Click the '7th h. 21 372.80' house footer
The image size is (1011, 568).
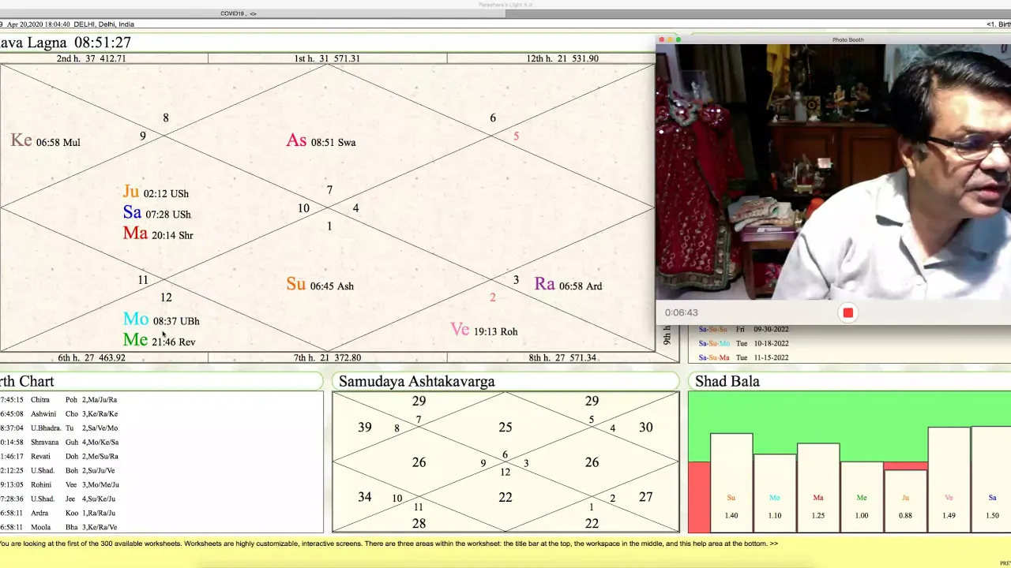[327, 358]
